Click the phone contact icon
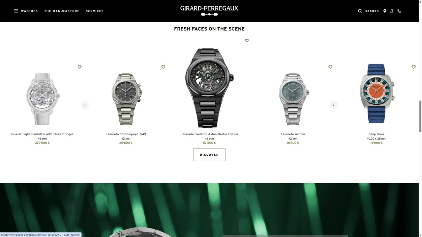Viewport: 422px width, 237px height. 399,11
